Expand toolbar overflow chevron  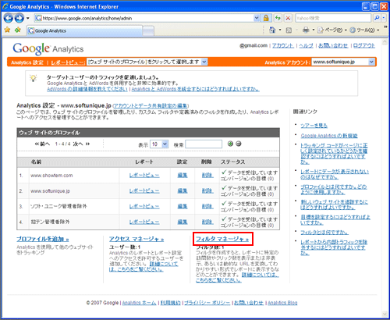pos(385,27)
